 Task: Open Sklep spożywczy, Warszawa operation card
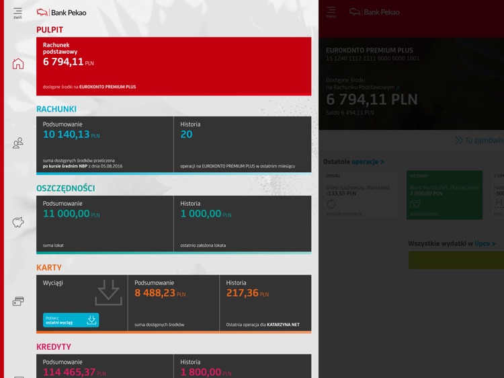pyautogui.click(x=361, y=195)
